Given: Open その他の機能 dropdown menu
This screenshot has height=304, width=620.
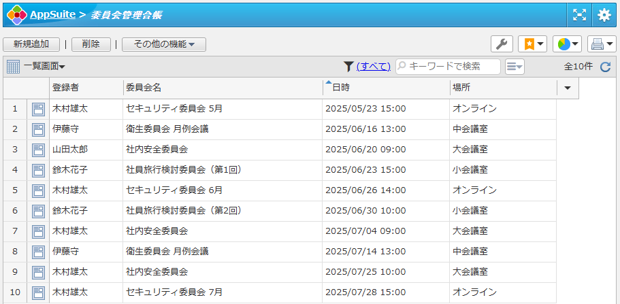Looking at the screenshot, I should pos(163,44).
